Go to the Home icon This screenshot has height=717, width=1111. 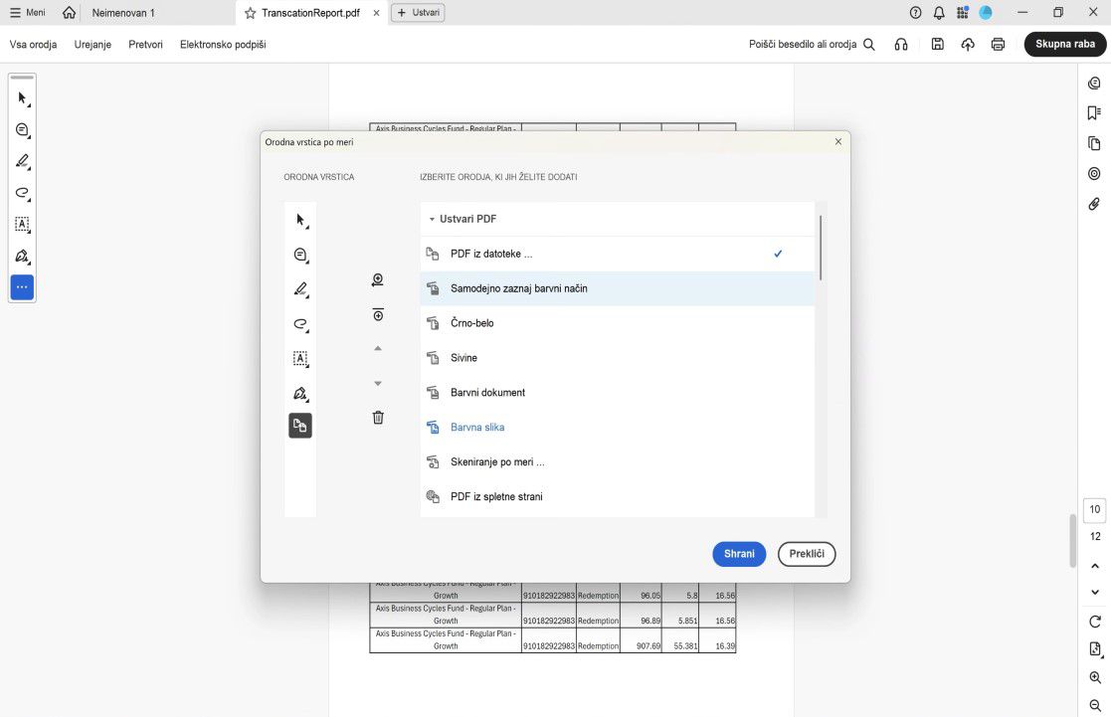[69, 13]
